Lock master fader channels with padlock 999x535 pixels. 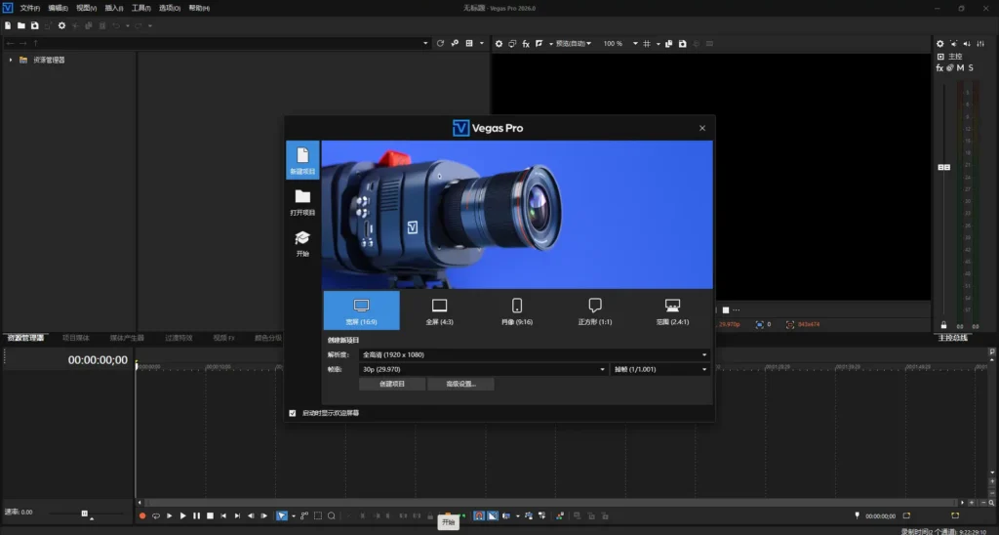[x=943, y=325]
